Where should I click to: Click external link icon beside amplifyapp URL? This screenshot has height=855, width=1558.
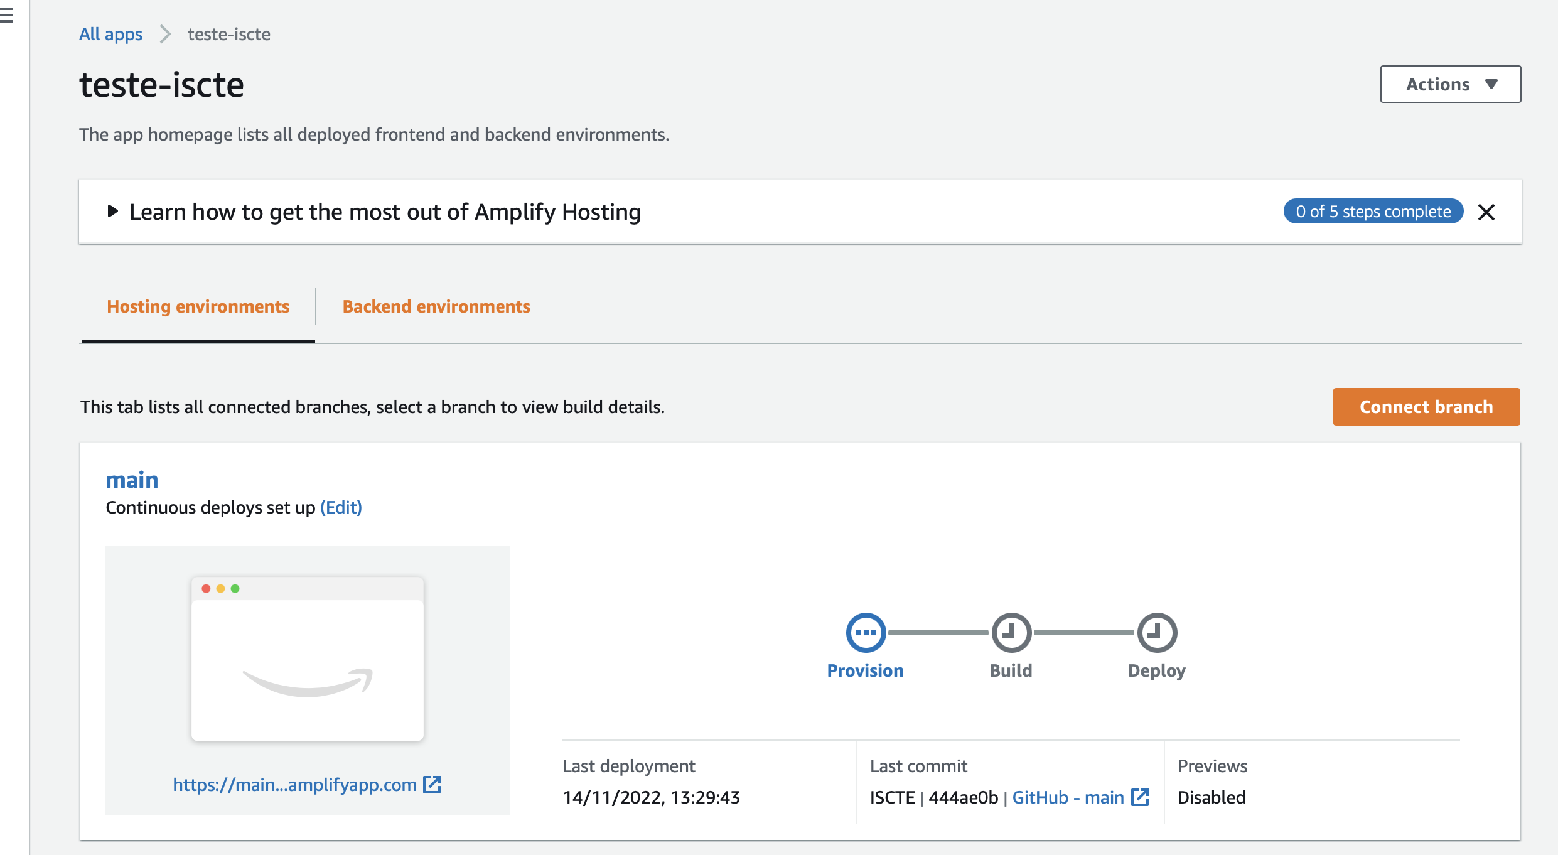pyautogui.click(x=432, y=784)
